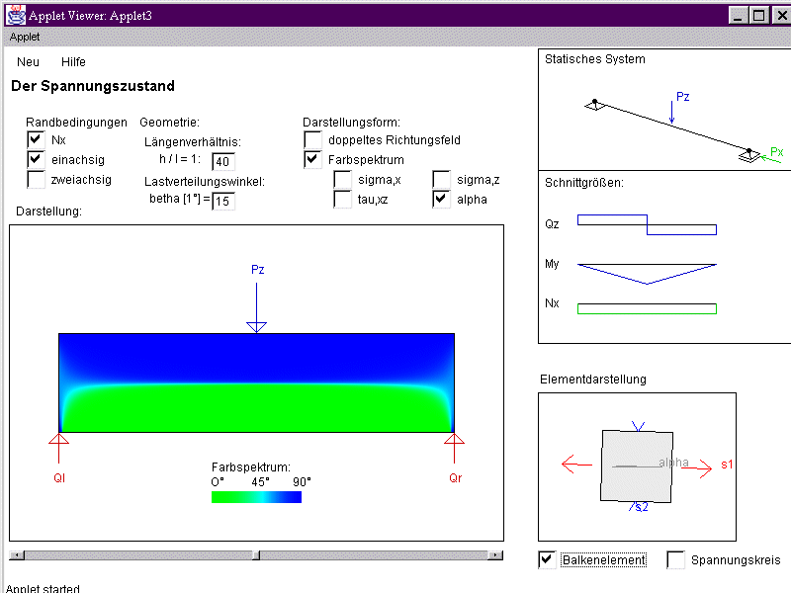791x593 pixels.
Task: Click the My bending moment triangle diagram
Action: 647,271
